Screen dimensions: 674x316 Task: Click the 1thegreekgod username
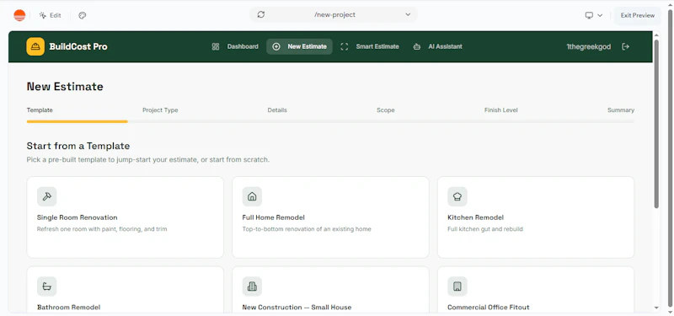588,46
